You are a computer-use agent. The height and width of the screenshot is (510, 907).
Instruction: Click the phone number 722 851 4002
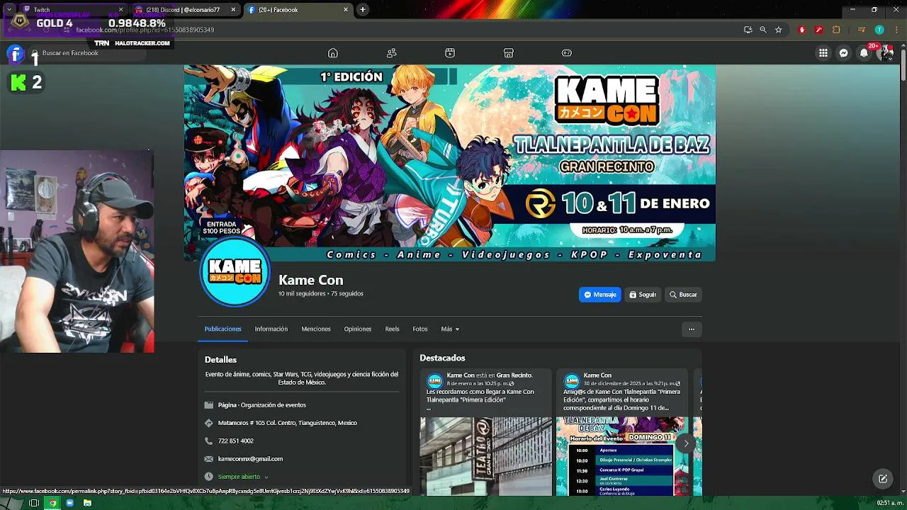tap(235, 441)
